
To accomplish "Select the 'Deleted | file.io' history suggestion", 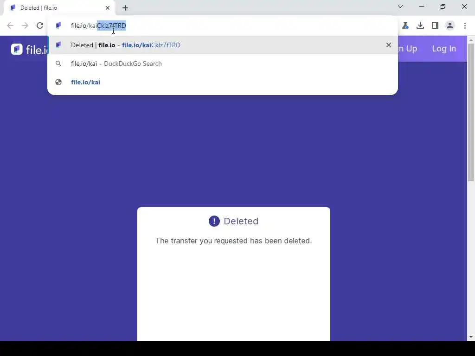I will [223, 45].
